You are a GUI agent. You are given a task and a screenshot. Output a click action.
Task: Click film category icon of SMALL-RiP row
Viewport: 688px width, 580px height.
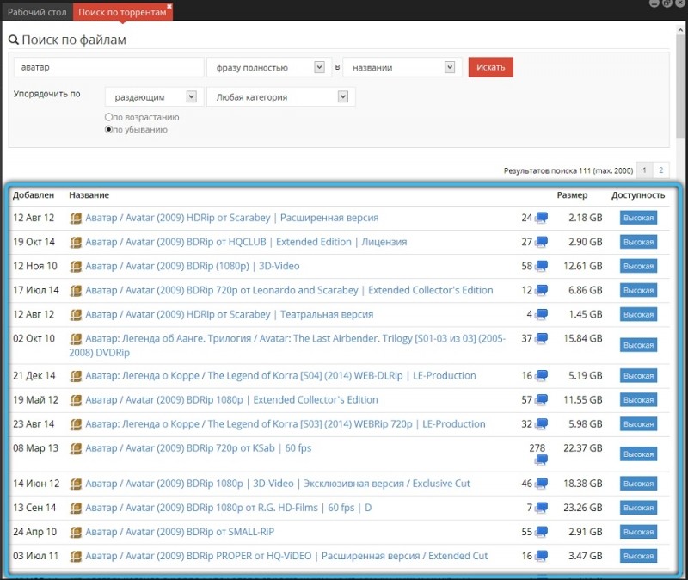76,532
